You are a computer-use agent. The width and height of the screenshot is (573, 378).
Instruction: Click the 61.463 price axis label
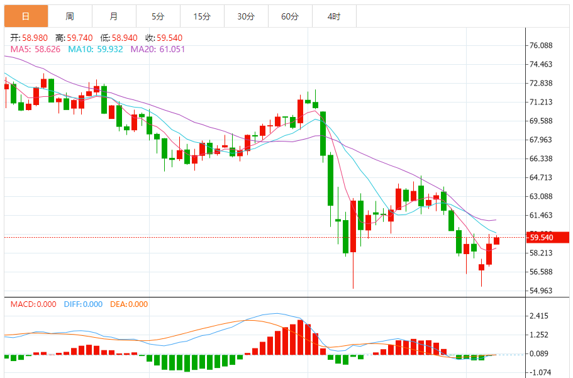click(x=541, y=215)
